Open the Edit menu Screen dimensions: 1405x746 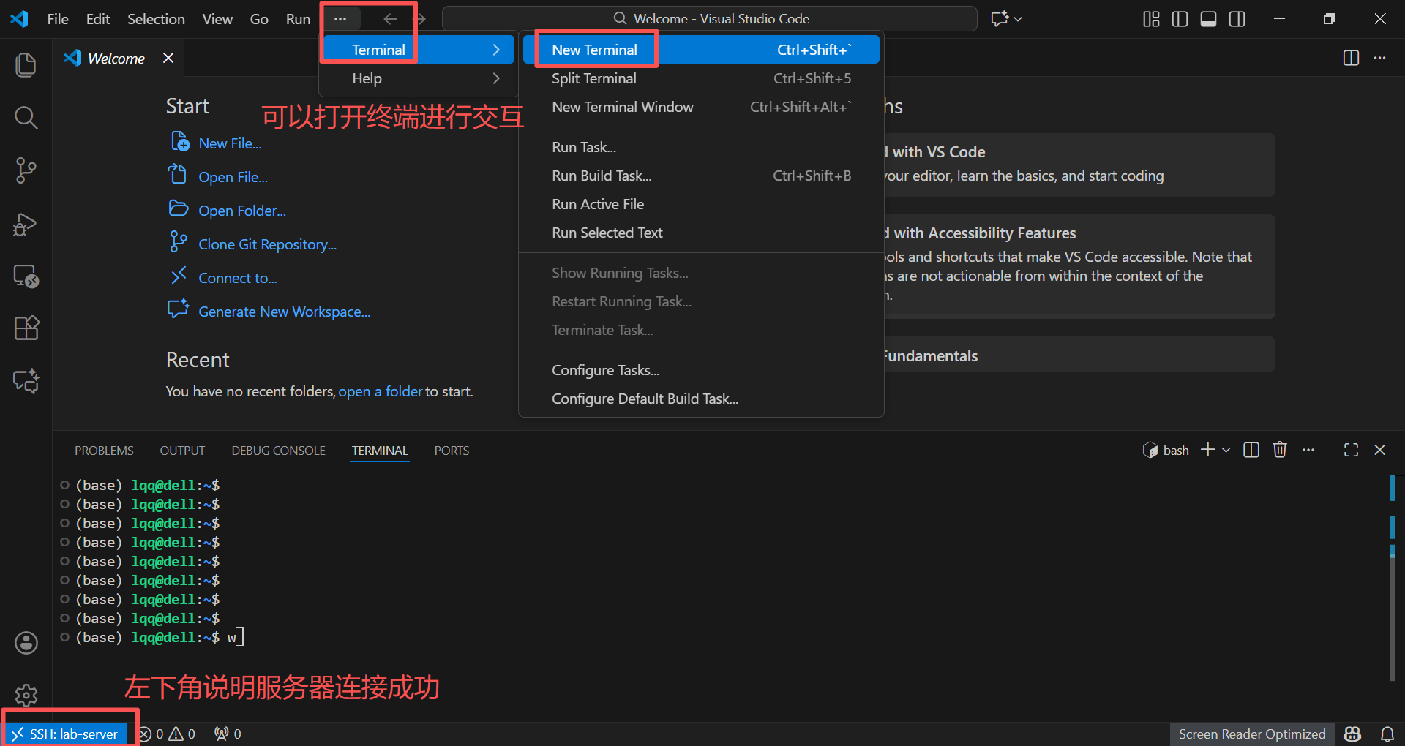(98, 19)
